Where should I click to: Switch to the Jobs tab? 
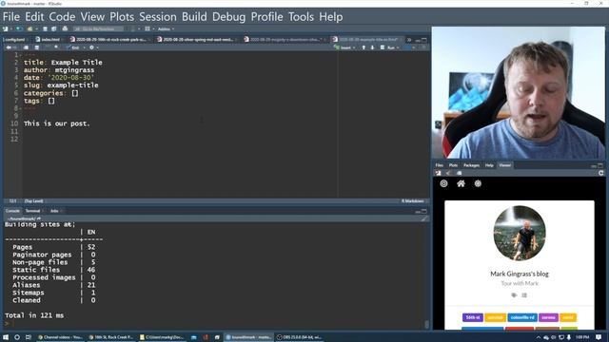[55, 211]
